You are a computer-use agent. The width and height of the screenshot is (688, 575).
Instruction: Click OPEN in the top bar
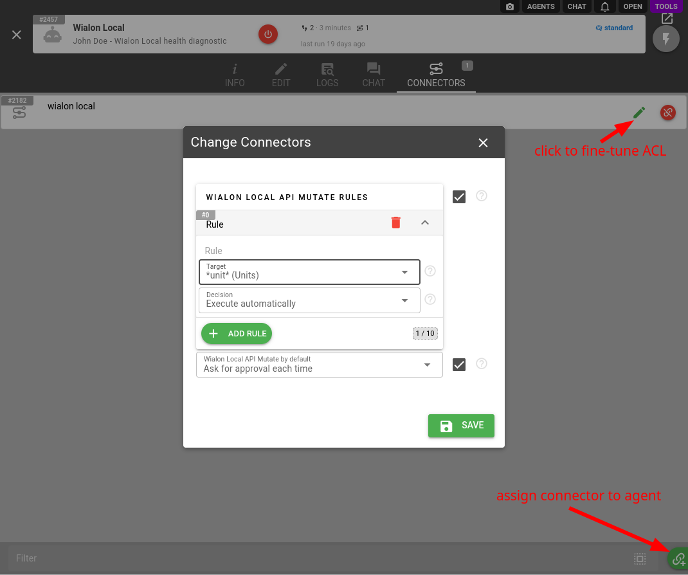(632, 6)
